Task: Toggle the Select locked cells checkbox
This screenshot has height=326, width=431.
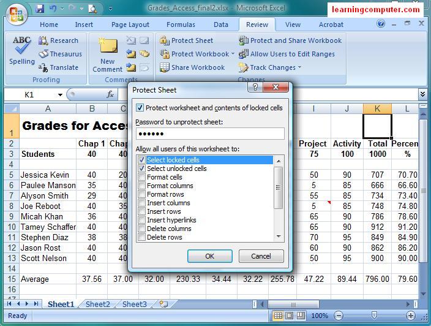Action: 141,160
